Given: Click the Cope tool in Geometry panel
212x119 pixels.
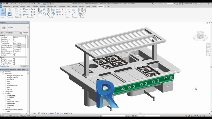Looking at the screenshot, I should (26, 9).
